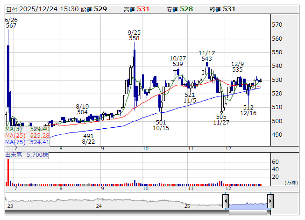
Task: Click the 512 12/16 low label
Action: tap(248, 110)
